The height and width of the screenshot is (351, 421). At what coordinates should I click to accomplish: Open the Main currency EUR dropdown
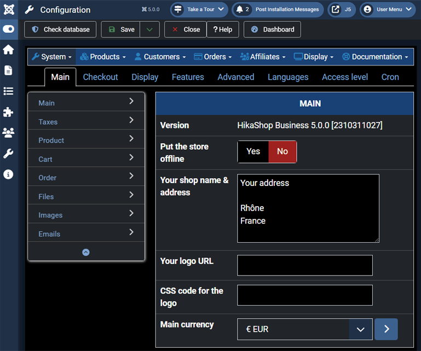[305, 329]
